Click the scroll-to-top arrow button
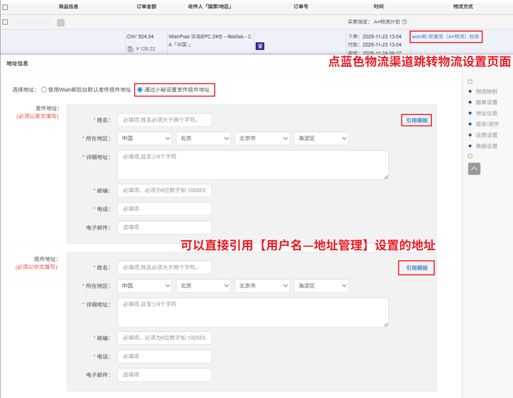The image size is (513, 398). click(474, 169)
